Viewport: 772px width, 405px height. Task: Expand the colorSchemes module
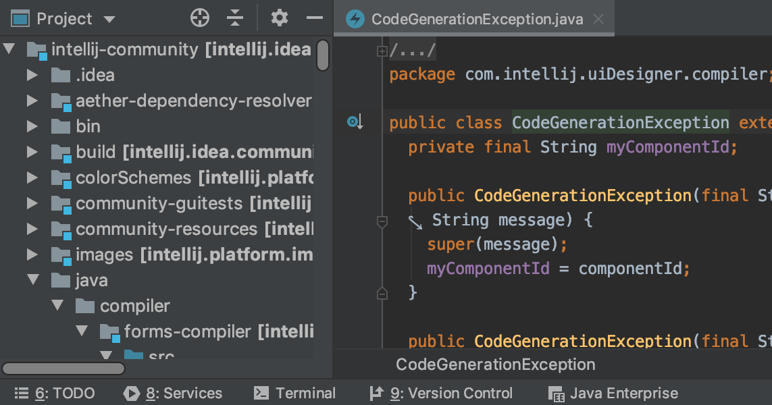coord(32,177)
